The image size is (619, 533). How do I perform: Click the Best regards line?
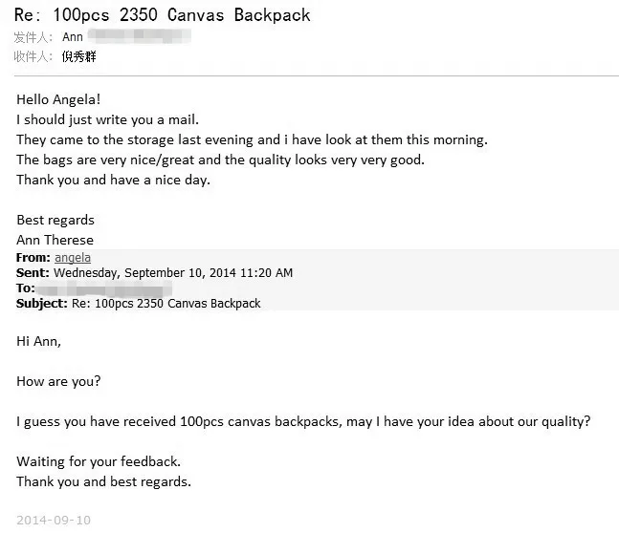click(x=55, y=220)
